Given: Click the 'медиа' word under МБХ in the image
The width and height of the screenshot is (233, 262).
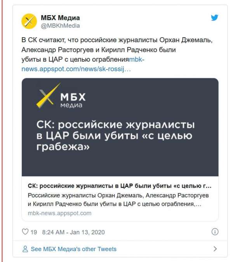Looking at the screenshot, I should coord(71,105).
